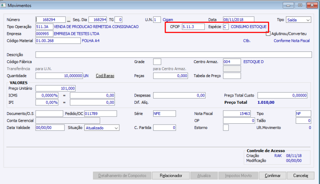
Task: Open the Cod.Barras link
Action: tap(105, 76)
